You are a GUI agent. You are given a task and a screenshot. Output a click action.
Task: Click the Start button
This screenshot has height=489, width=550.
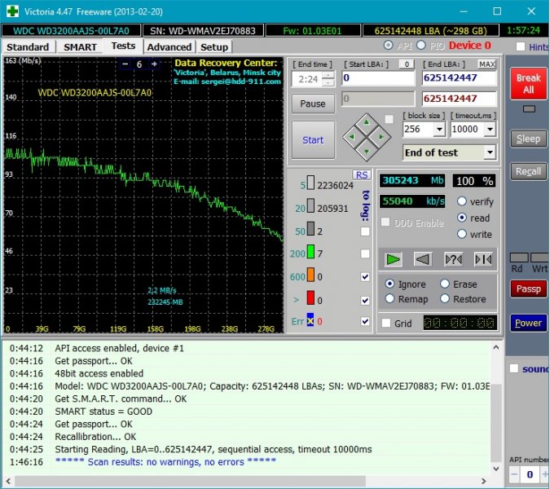313,140
